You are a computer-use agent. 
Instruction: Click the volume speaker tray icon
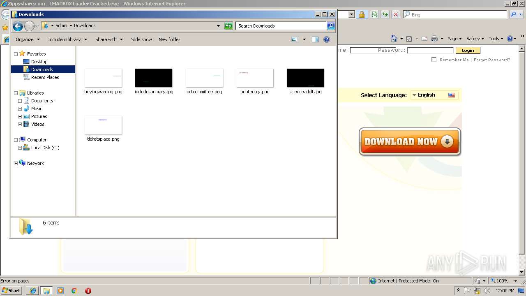click(x=487, y=291)
